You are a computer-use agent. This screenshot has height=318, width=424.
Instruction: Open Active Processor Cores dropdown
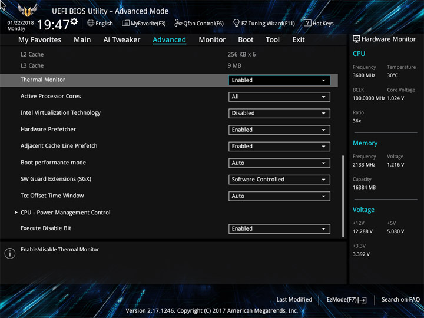tap(279, 97)
